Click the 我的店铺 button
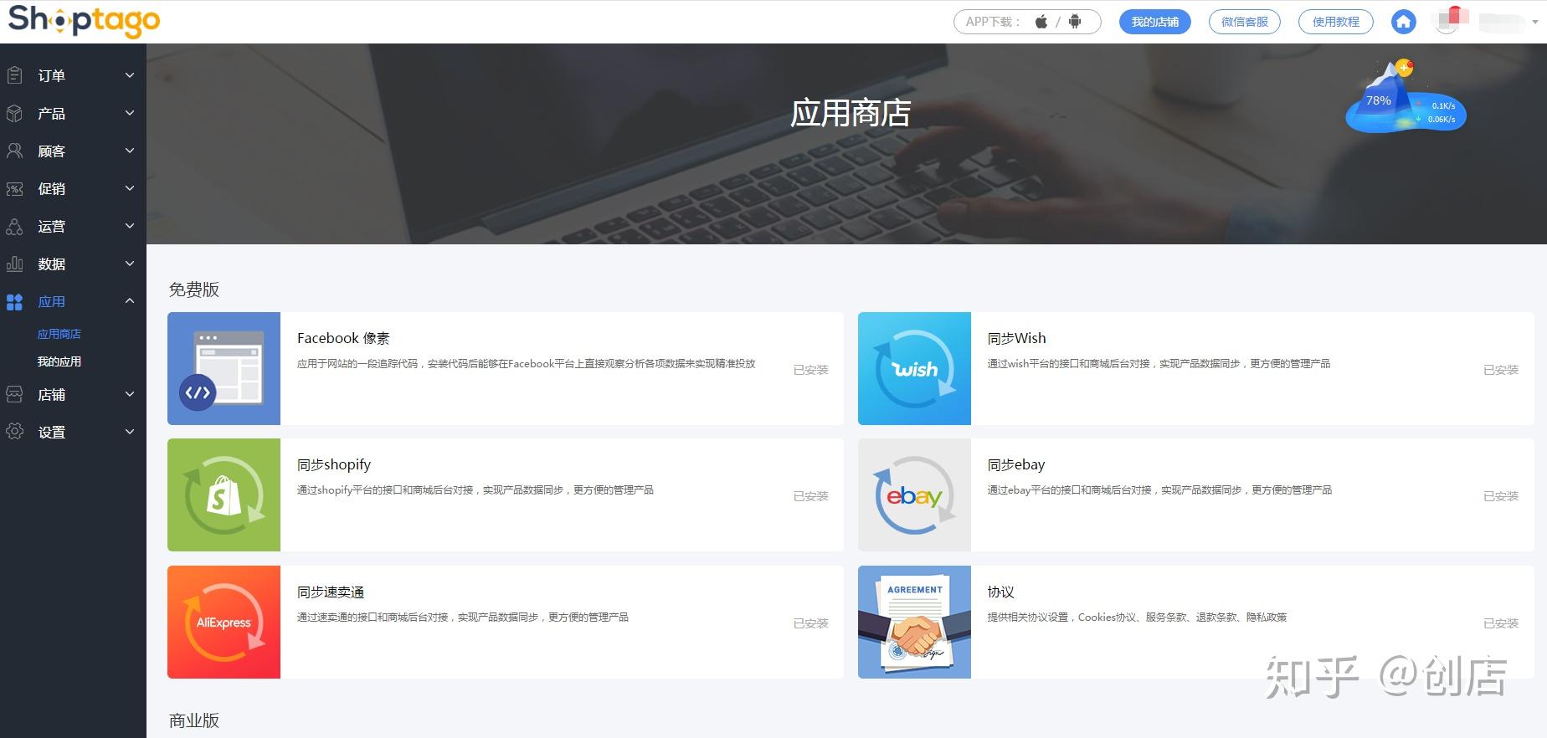Viewport: 1547px width, 738px height. (1155, 22)
